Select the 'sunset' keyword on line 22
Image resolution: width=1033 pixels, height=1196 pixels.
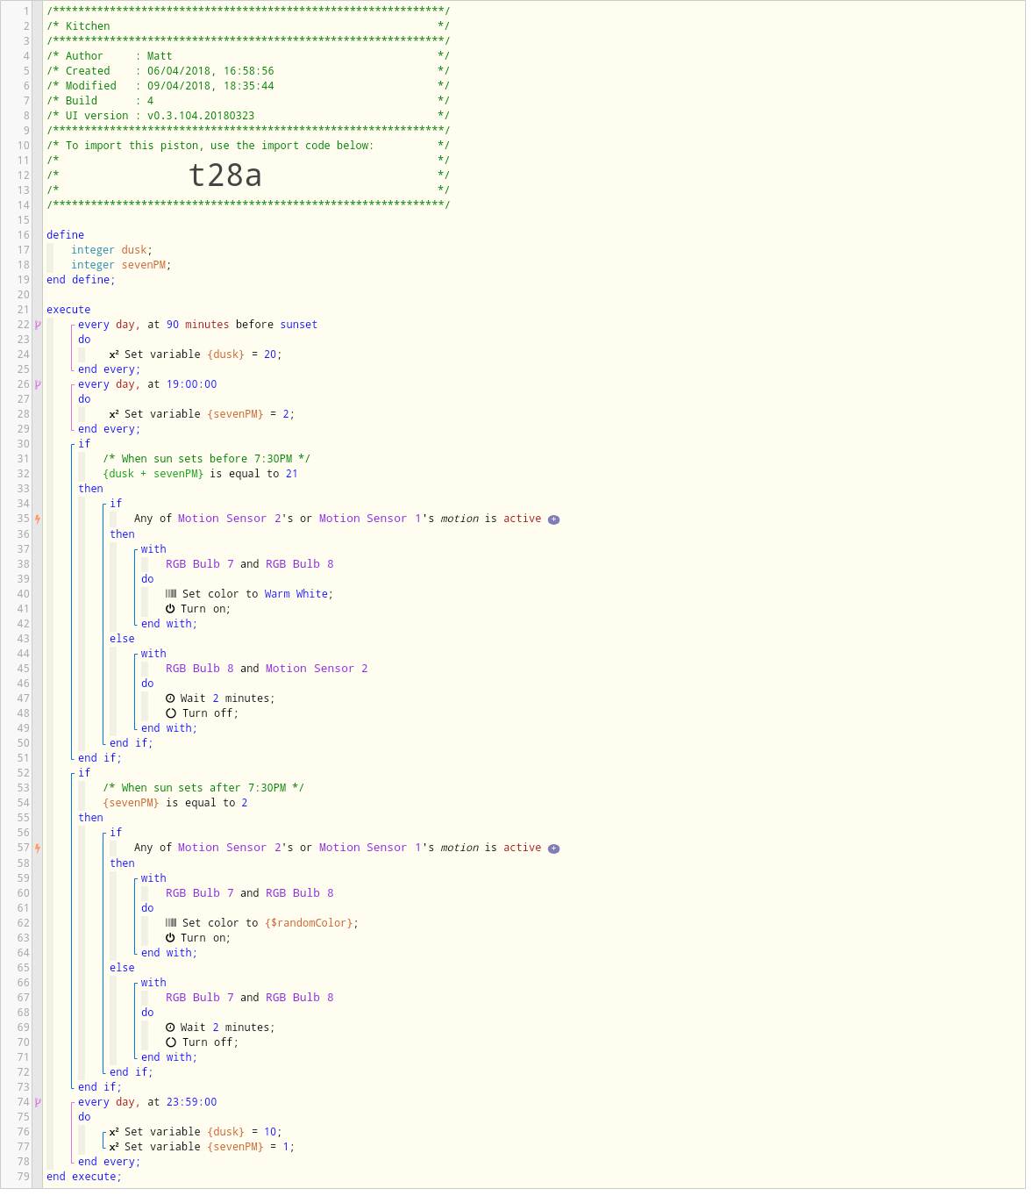pos(298,325)
